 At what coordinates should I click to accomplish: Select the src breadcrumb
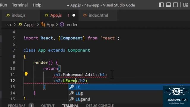pyautogui.click(x=9, y=25)
